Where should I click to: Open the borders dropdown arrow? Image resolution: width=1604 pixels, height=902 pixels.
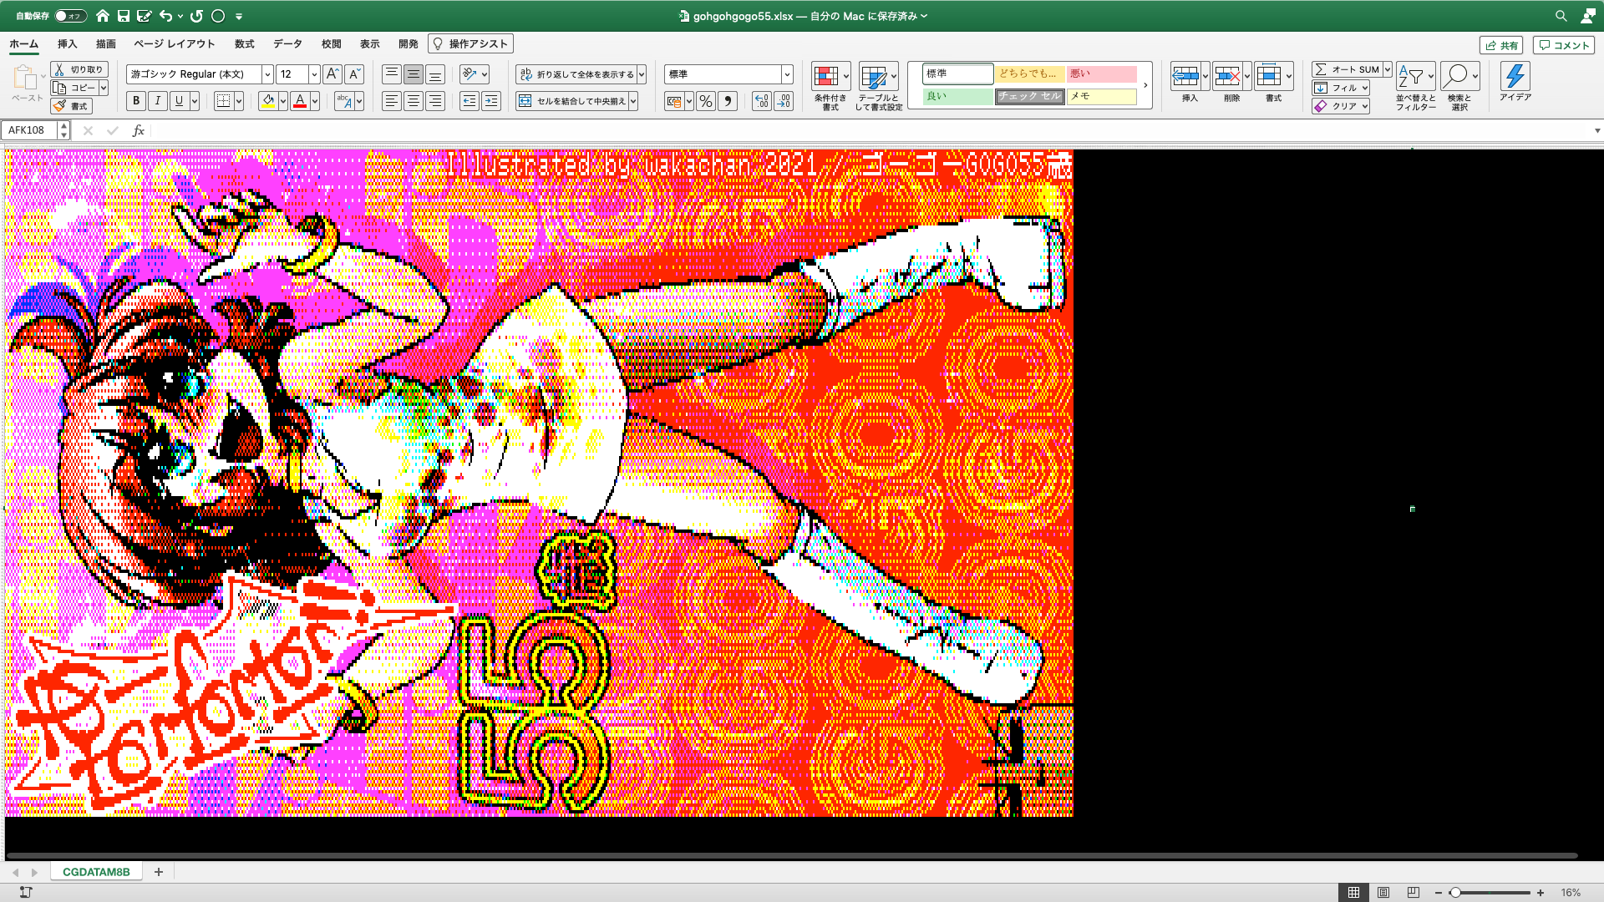(239, 101)
